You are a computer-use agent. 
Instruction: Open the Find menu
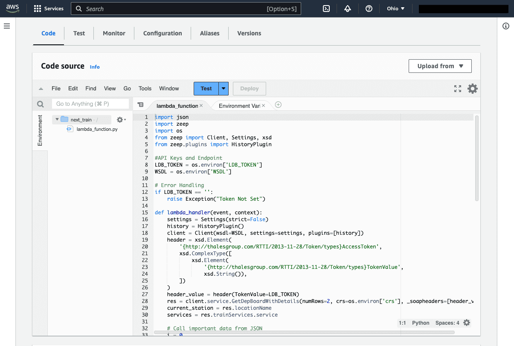coord(91,89)
